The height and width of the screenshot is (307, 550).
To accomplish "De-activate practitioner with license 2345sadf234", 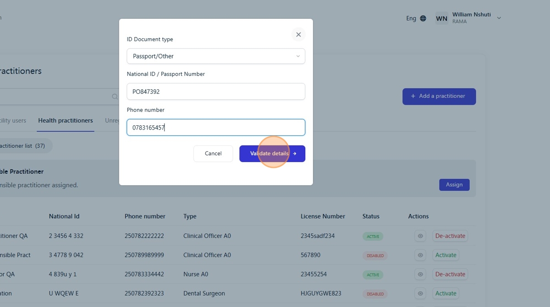I will [450, 236].
